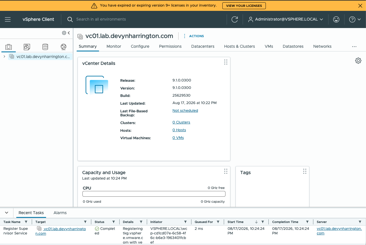Open the Permissions tab
The image size is (366, 245).
click(x=170, y=46)
